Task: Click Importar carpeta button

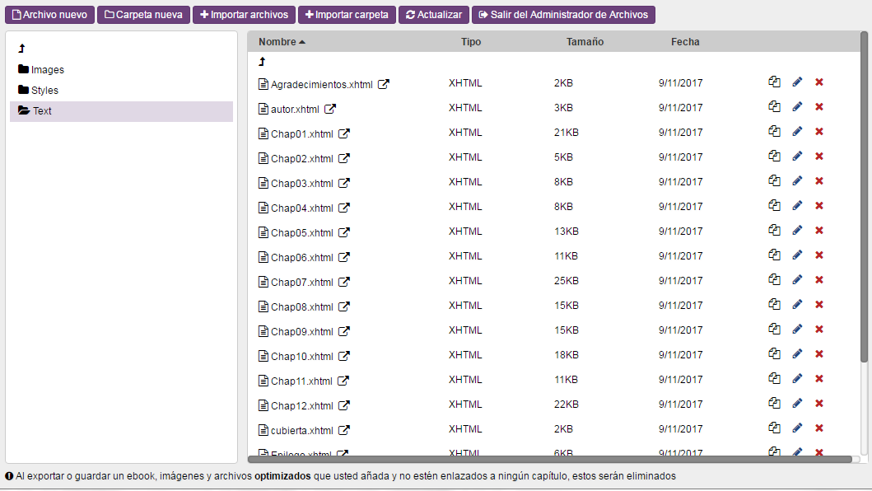Action: pos(347,15)
